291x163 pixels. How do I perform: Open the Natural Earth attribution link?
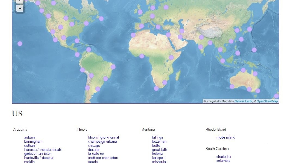(243, 101)
